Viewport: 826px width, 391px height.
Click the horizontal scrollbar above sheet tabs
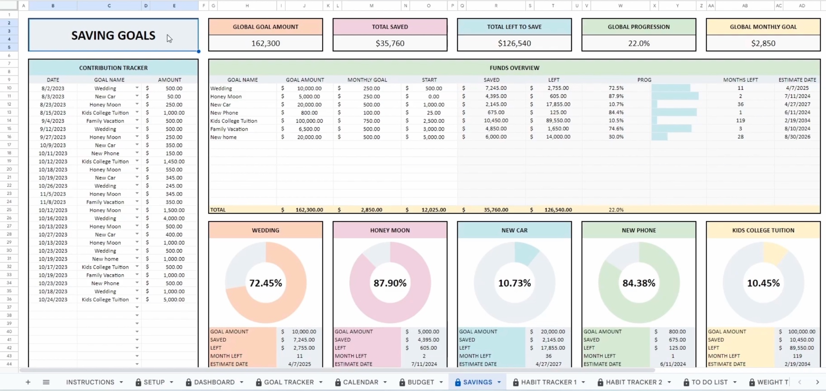(338, 370)
